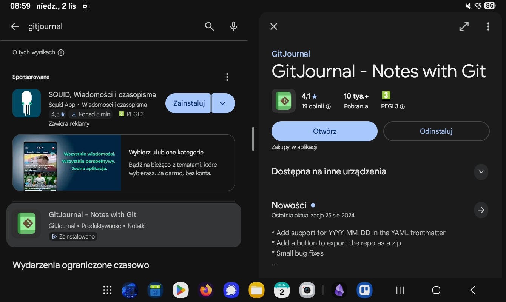
Task: Expand Dostępna na inne urządzenia section
Action: (x=481, y=172)
